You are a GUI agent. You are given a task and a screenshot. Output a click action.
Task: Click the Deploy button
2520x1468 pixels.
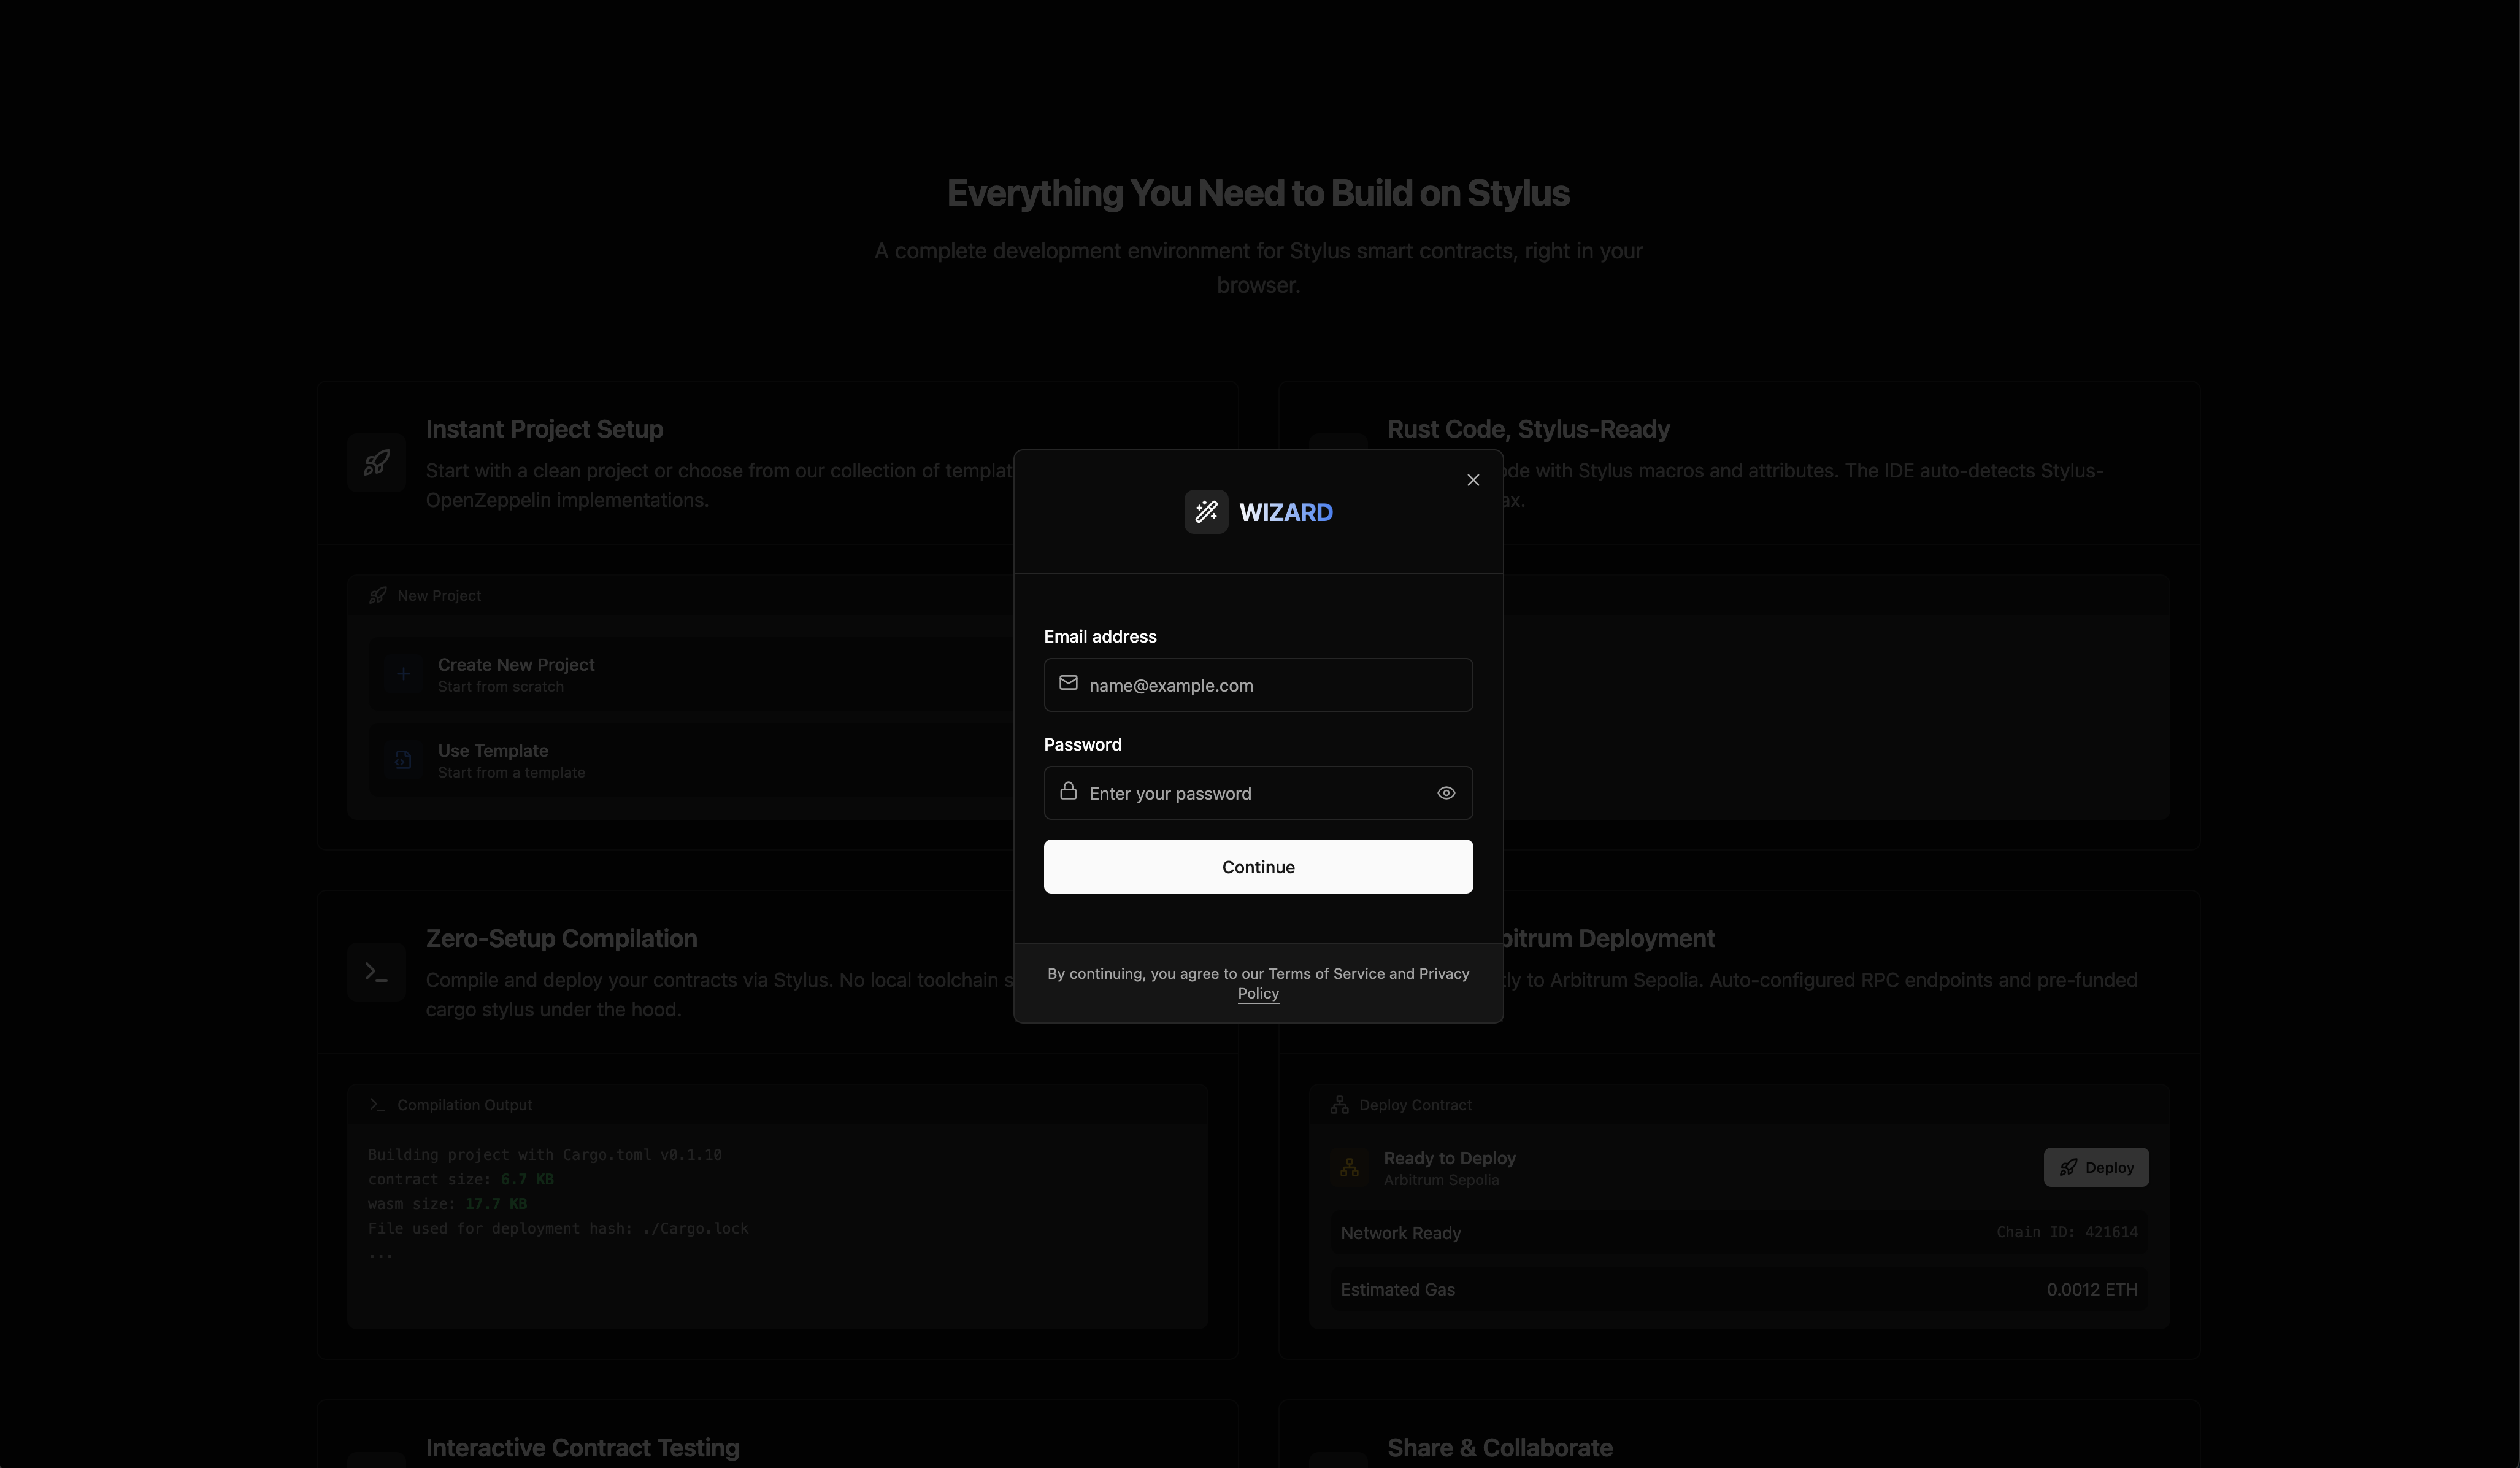pos(2096,1167)
